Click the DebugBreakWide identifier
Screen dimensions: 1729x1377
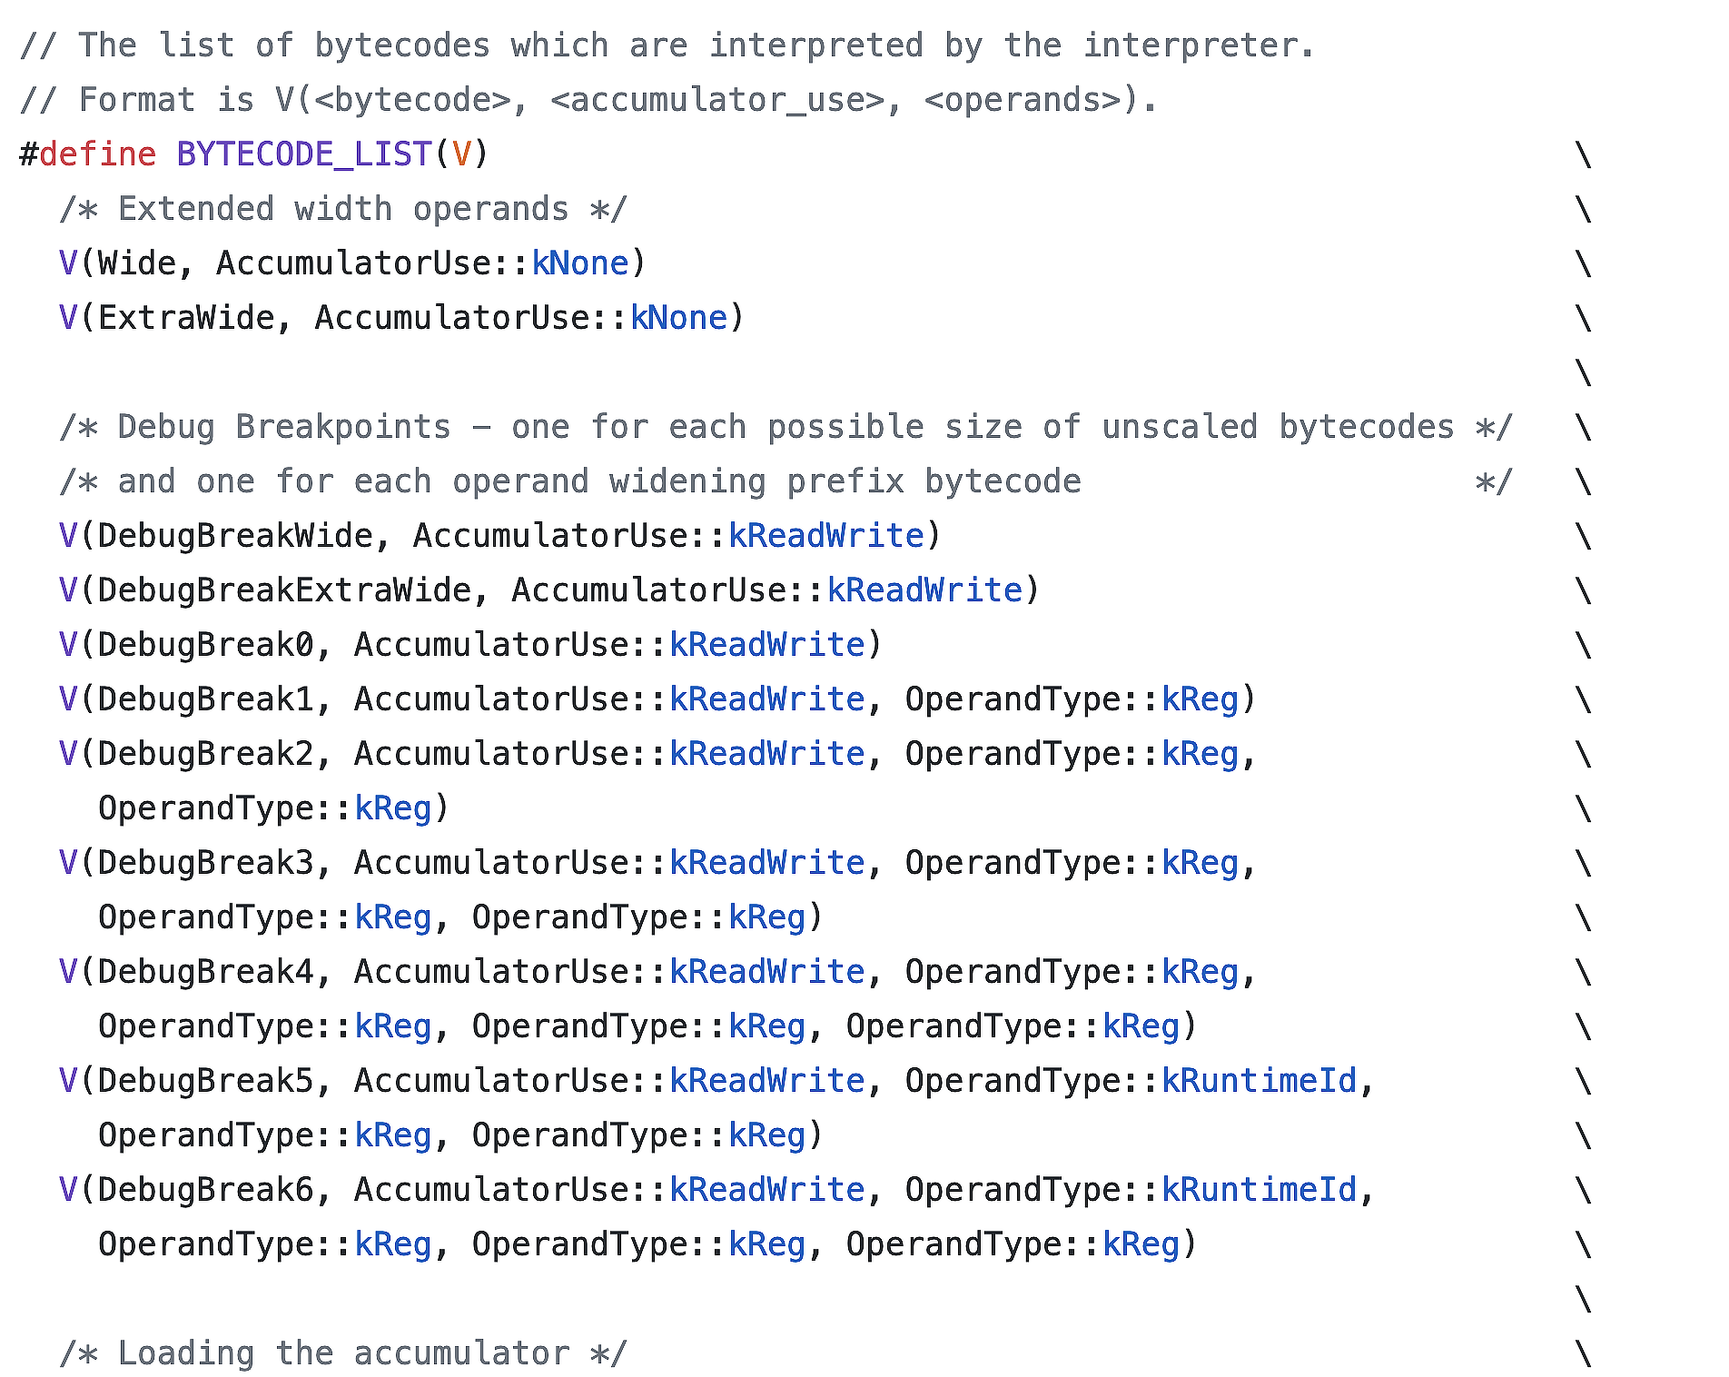click(234, 536)
